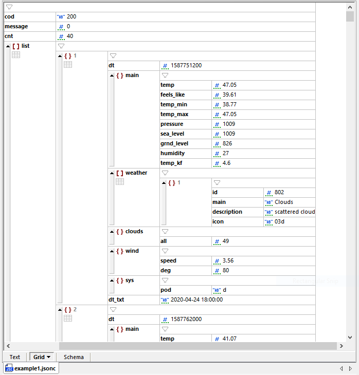The width and height of the screenshot is (359, 375).
Task: Collapse the wind object node
Action: point(112,251)
